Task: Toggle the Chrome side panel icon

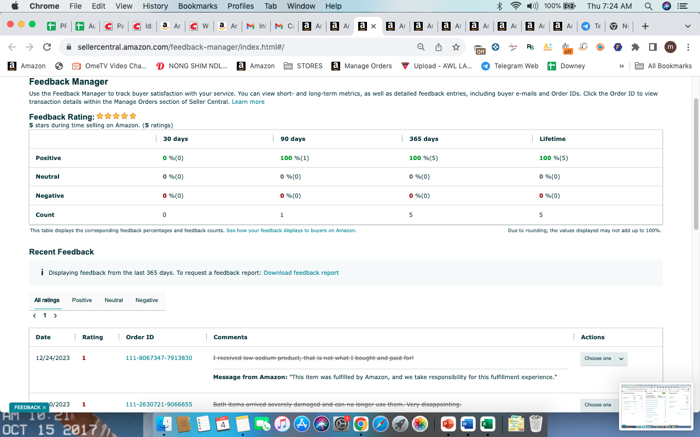Action: [x=652, y=47]
